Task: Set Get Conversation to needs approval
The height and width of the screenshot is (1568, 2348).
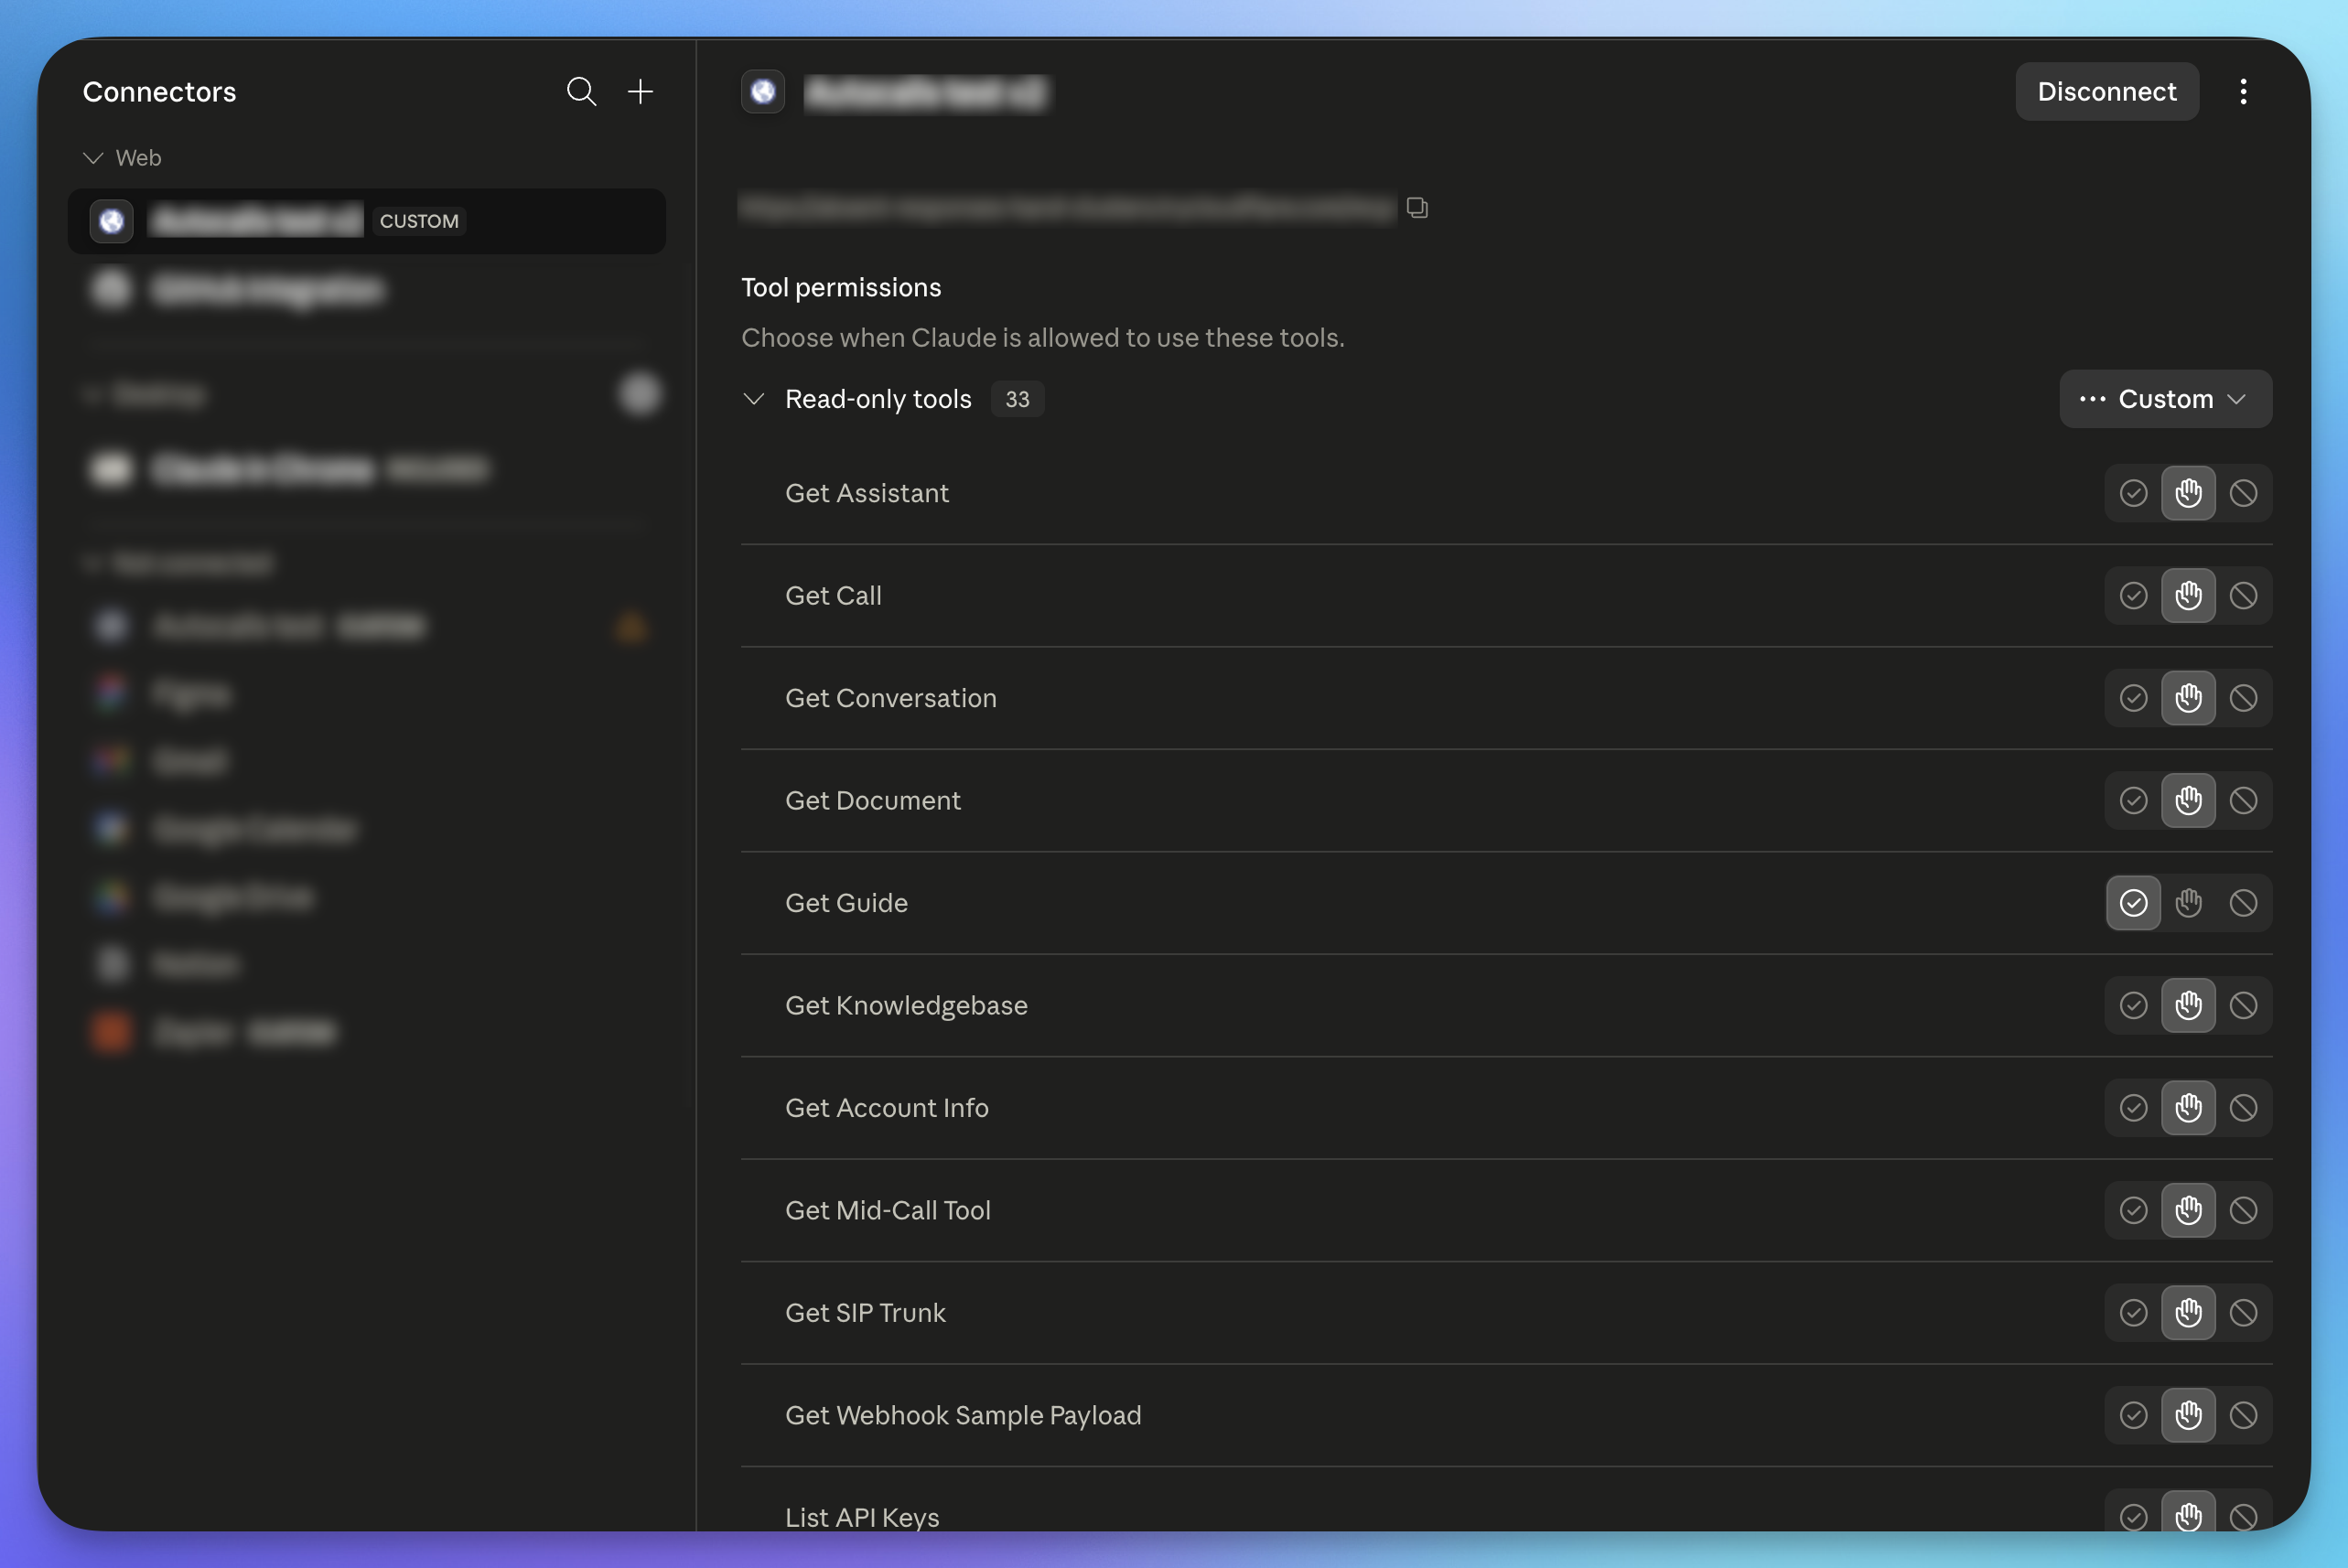Action: point(2188,698)
